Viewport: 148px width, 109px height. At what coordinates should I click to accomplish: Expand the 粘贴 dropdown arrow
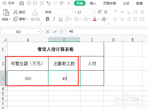pyautogui.click(x=10, y=19)
